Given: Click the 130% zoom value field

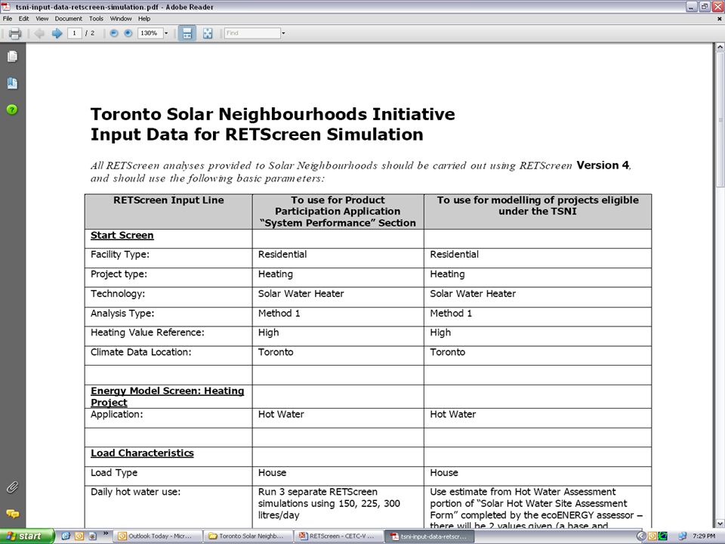Looking at the screenshot, I should (150, 33).
